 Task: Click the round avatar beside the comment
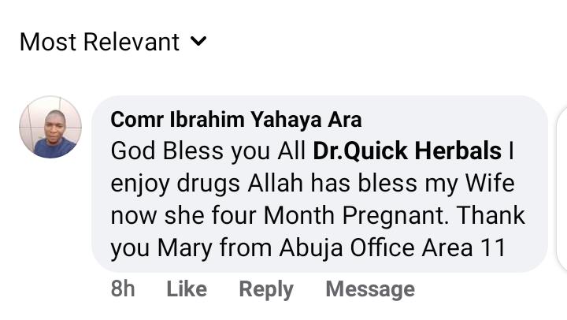pos(50,127)
